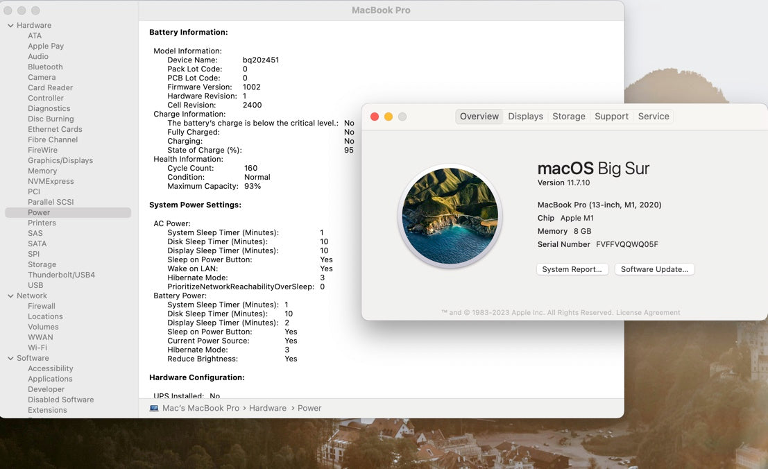Go to the Service tab
The image size is (768, 469).
(654, 117)
